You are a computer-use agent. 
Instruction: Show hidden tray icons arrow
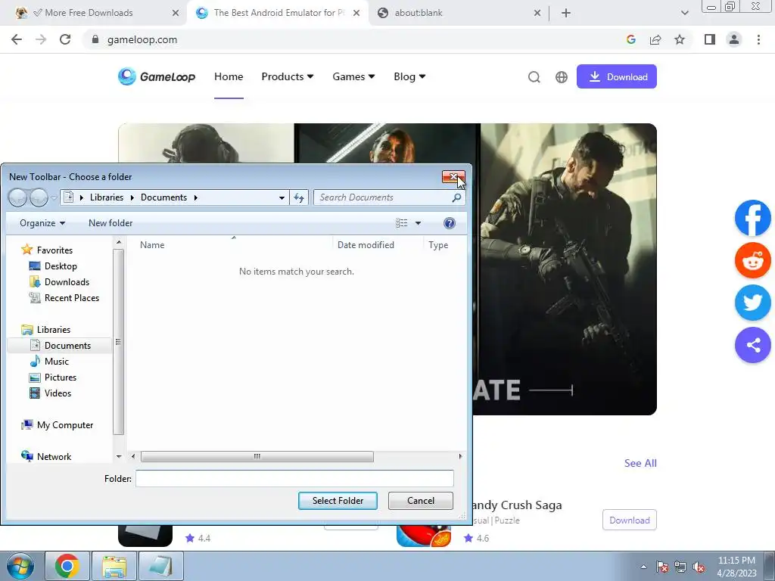pyautogui.click(x=643, y=567)
